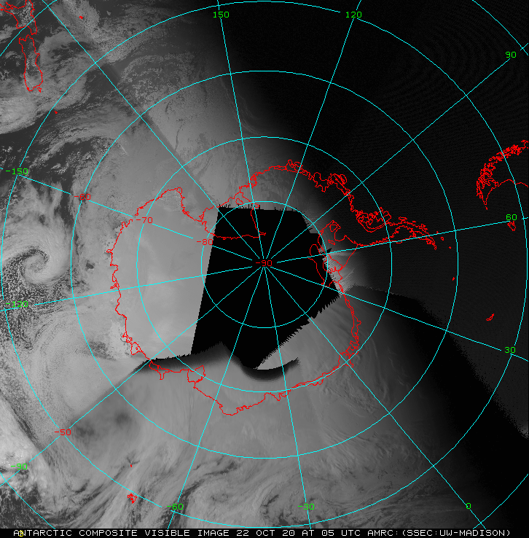Click the red -50 latitude label
Viewport: 529px width, 538px height.
pos(63,432)
